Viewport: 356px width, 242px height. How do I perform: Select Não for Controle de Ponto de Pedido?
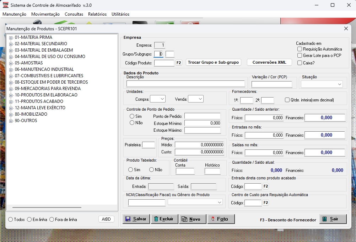(x=132, y=123)
